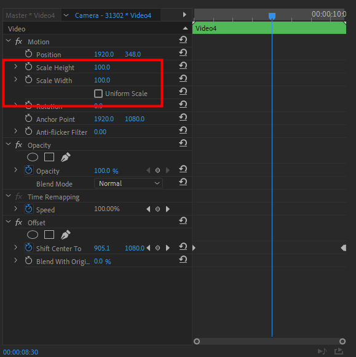Select the Opacity ellipse mask tool
Viewport: 356px width, 357px height.
(33, 157)
